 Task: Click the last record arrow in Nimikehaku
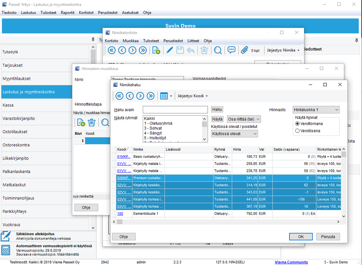pyautogui.click(x=151, y=96)
